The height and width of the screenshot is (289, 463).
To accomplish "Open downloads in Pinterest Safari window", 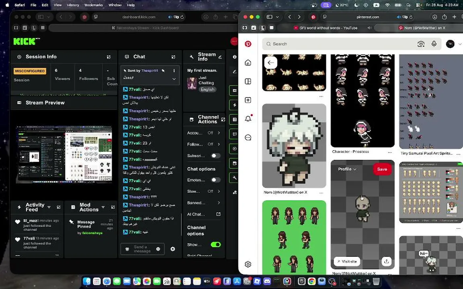I will pyautogui.click(x=434, y=17).
